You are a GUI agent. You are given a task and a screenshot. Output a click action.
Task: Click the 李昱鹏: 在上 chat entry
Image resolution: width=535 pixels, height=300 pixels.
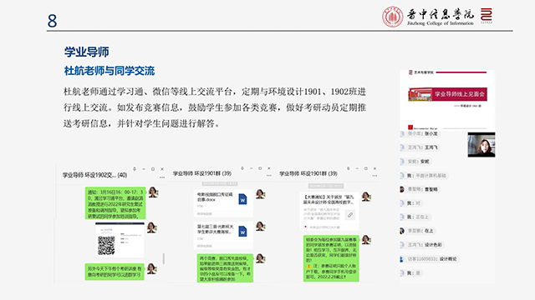click(420, 231)
